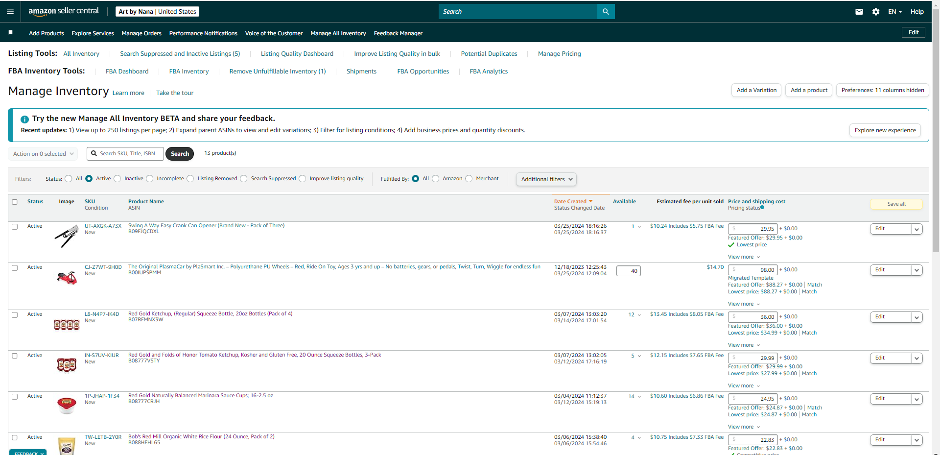Open the Help link in header
The width and height of the screenshot is (940, 455).
[917, 12]
